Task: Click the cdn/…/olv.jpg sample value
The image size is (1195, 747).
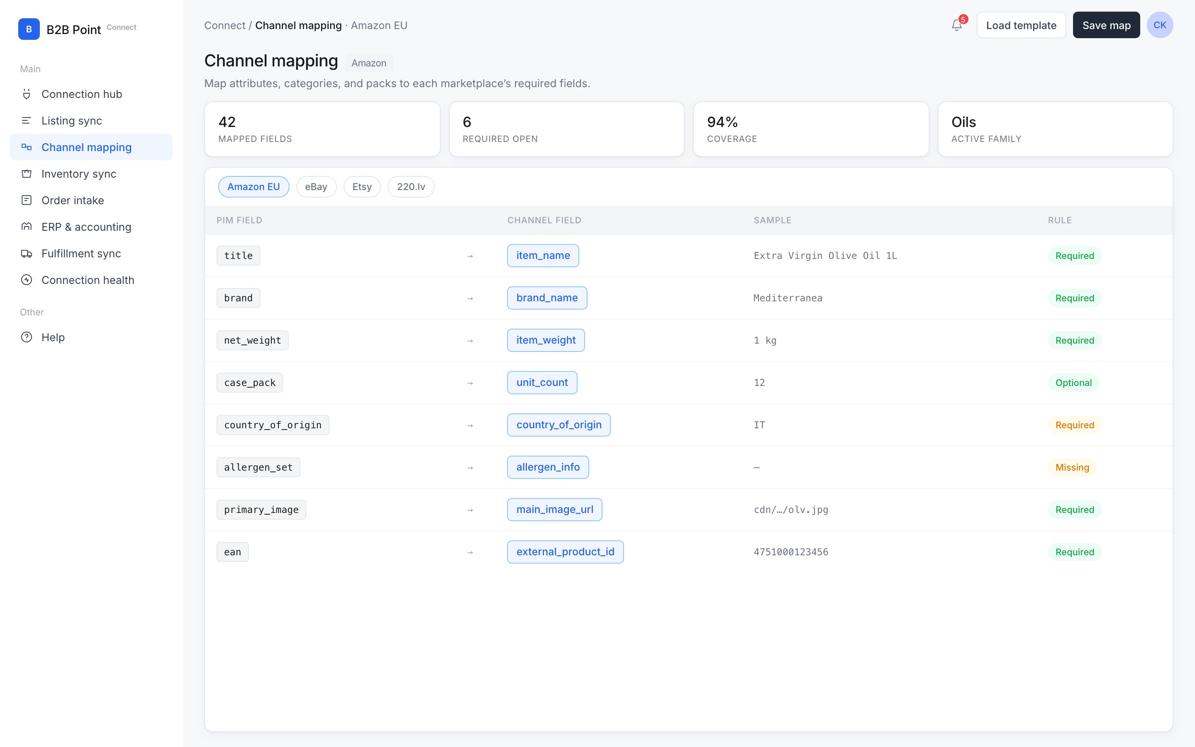Action: click(x=791, y=509)
